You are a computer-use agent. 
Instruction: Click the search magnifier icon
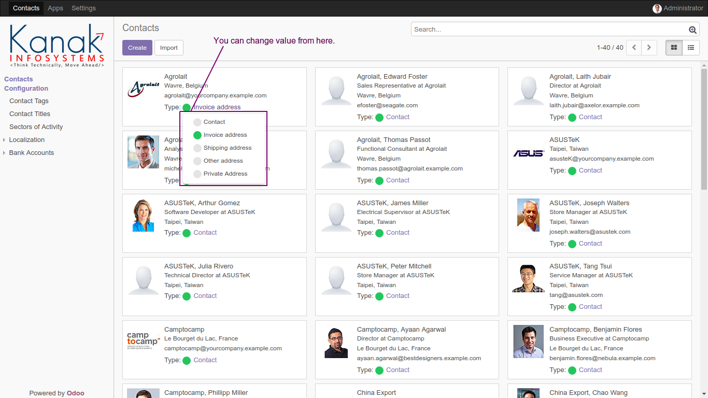693,30
